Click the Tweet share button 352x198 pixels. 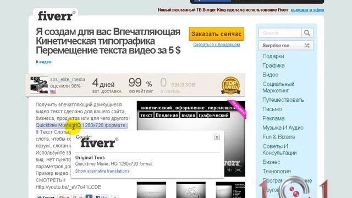(x=46, y=197)
